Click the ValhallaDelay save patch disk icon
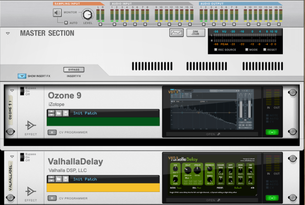Viewport: 305px width, 205px height. click(65, 179)
